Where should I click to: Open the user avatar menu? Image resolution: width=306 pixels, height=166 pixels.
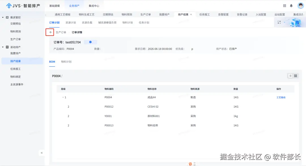coord(300,6)
